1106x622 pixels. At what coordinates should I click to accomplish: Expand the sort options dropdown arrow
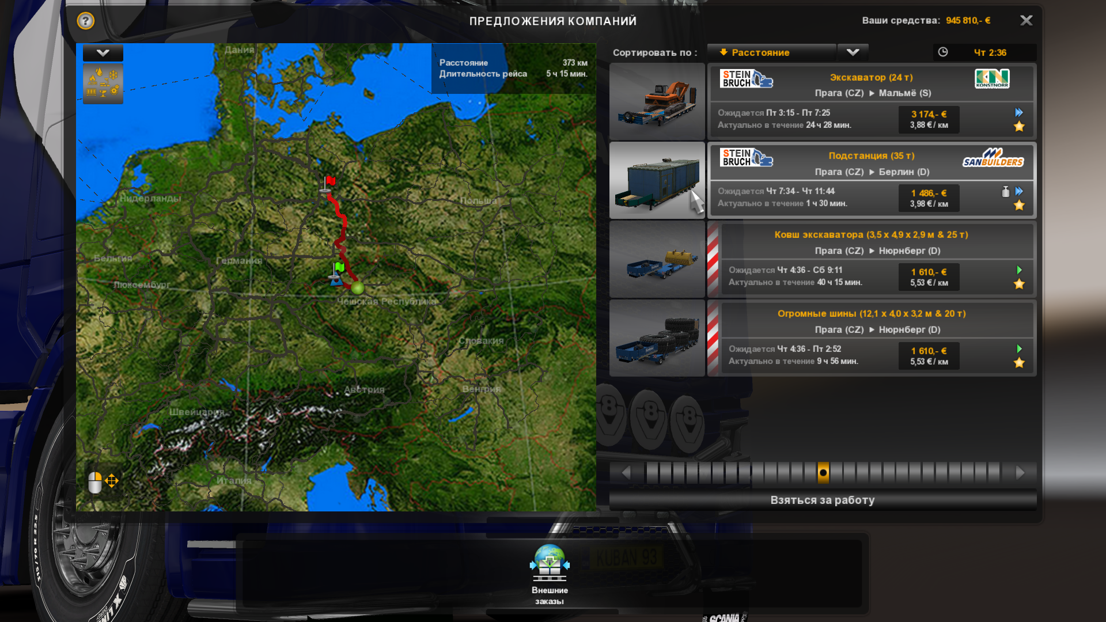pos(853,52)
